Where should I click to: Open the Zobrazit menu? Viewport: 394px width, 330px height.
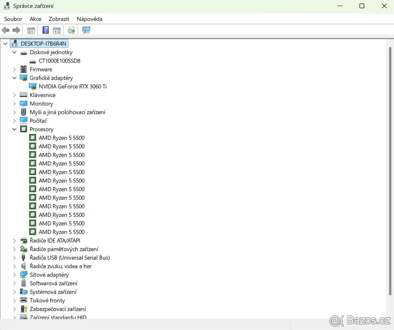tap(59, 19)
